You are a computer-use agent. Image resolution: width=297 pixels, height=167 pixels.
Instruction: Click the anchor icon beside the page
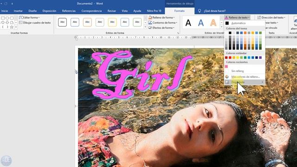[x=76, y=71]
